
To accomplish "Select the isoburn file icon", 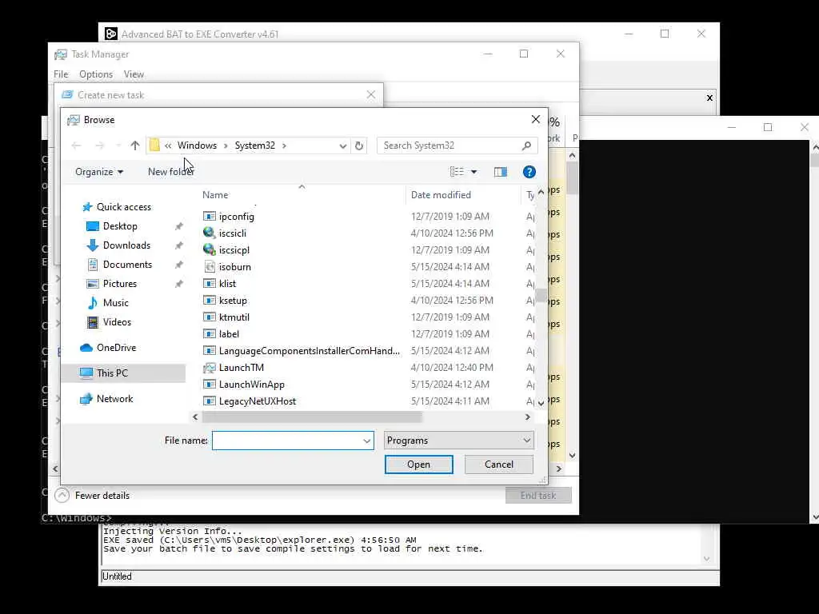I will pyautogui.click(x=210, y=267).
